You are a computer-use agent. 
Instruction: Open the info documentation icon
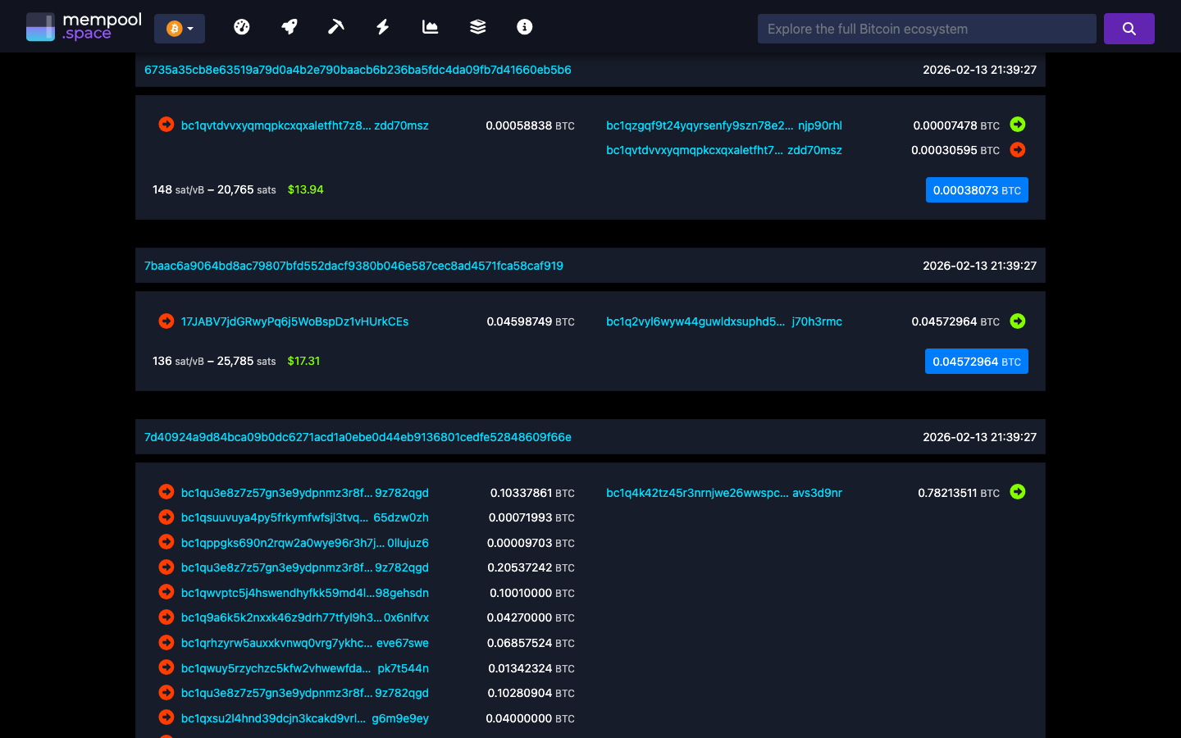tap(524, 26)
